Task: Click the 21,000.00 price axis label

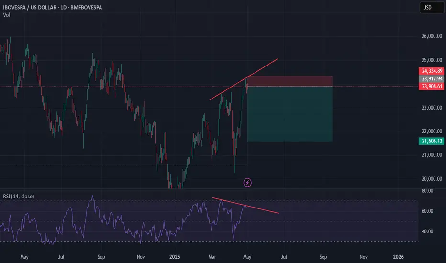Action: tap(432, 155)
